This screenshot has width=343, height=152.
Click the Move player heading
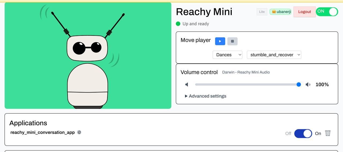tap(196, 40)
